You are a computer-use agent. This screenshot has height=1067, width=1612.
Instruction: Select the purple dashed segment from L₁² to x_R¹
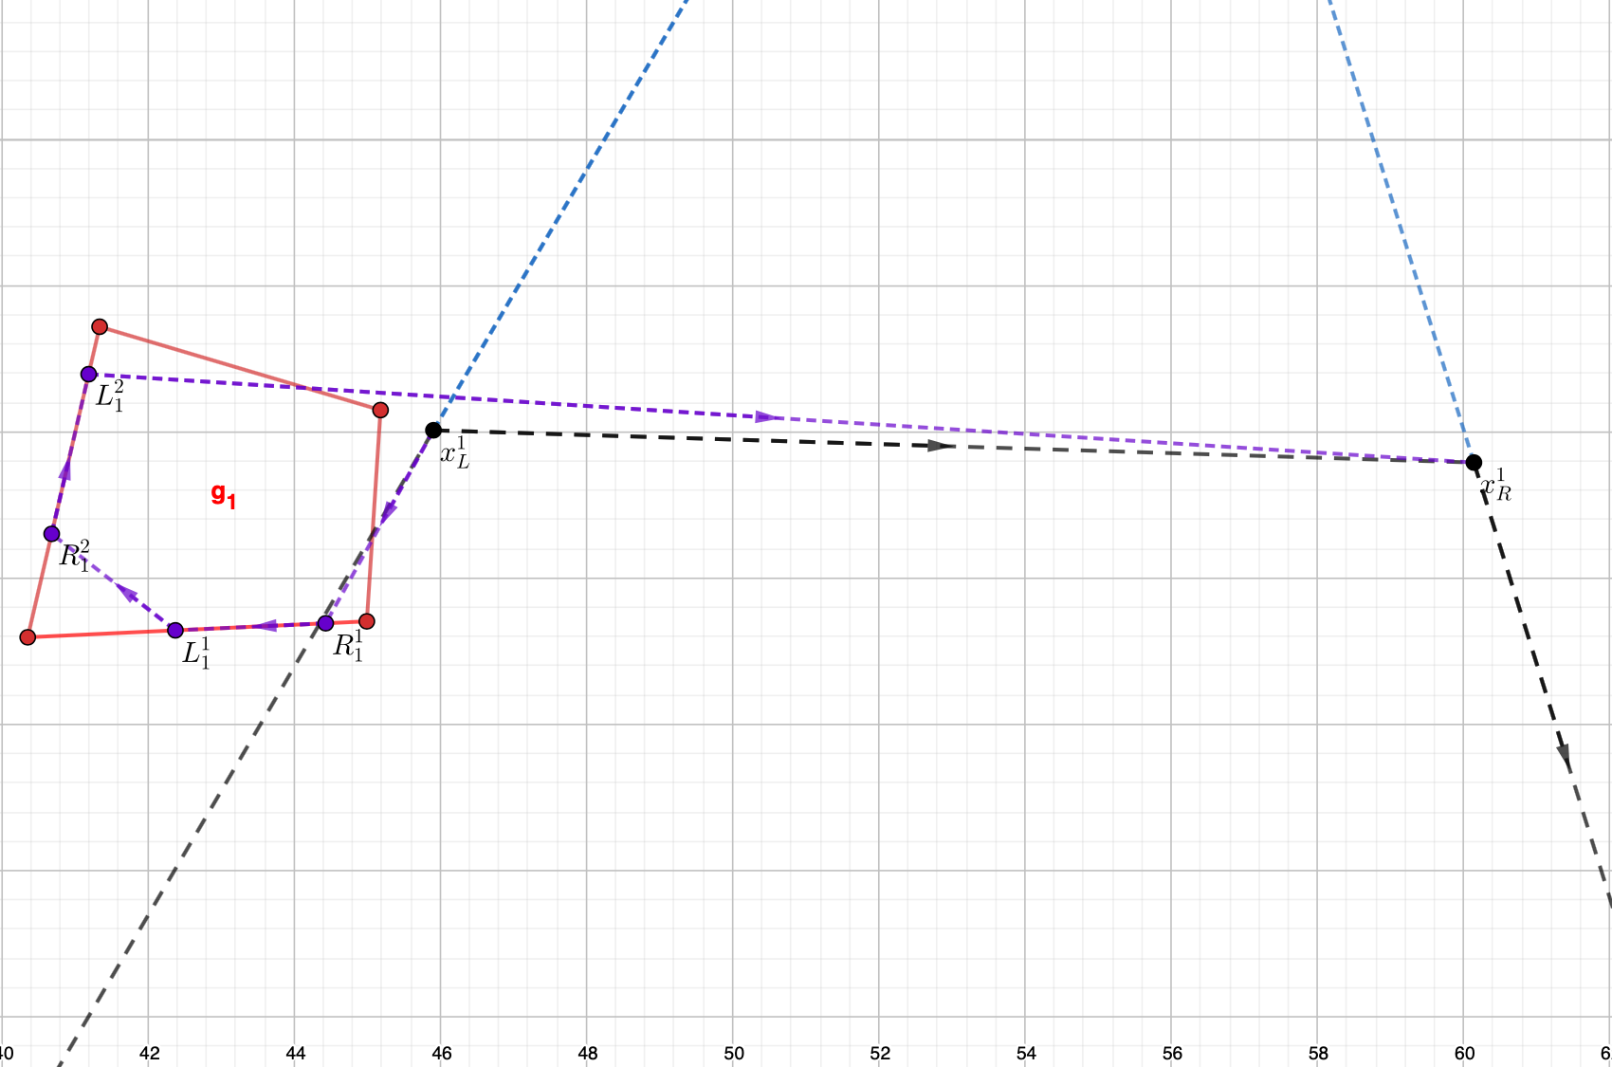tap(780, 418)
